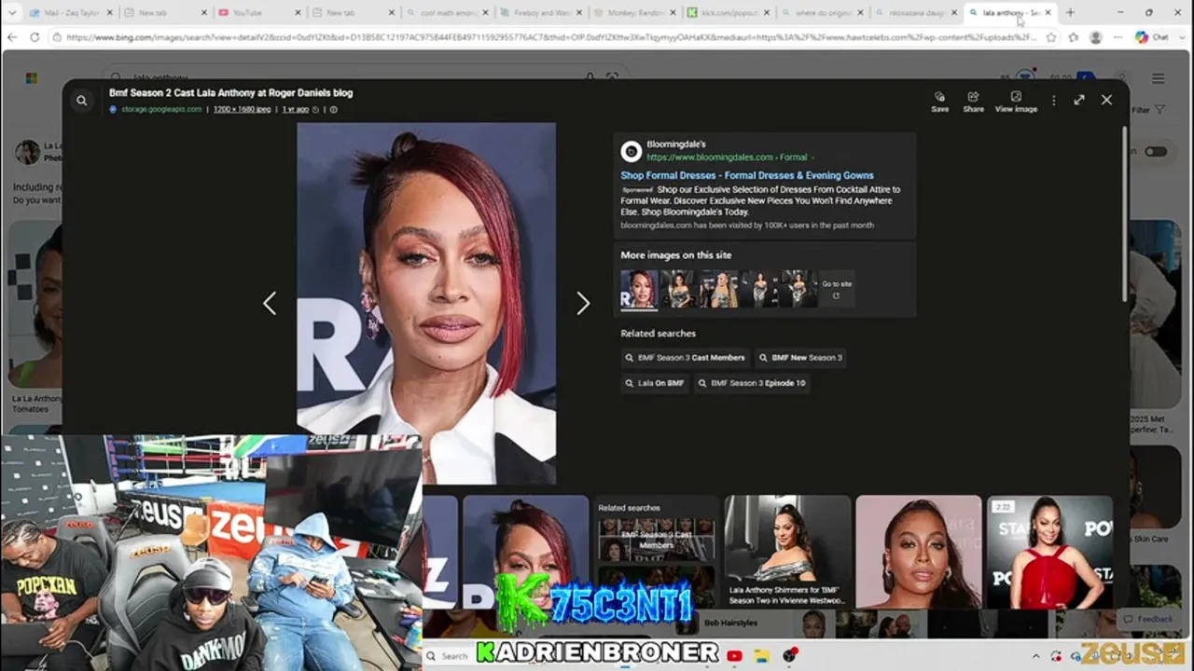Click the 1200 × 1680 jpeg size text
Viewport: 1194px width, 671px height.
pos(242,109)
